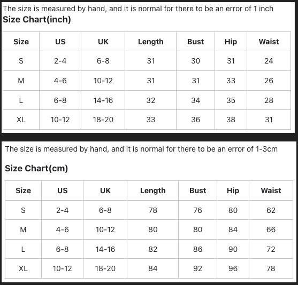
Task: Click the XL size cell in inch chart
Action: point(21,120)
